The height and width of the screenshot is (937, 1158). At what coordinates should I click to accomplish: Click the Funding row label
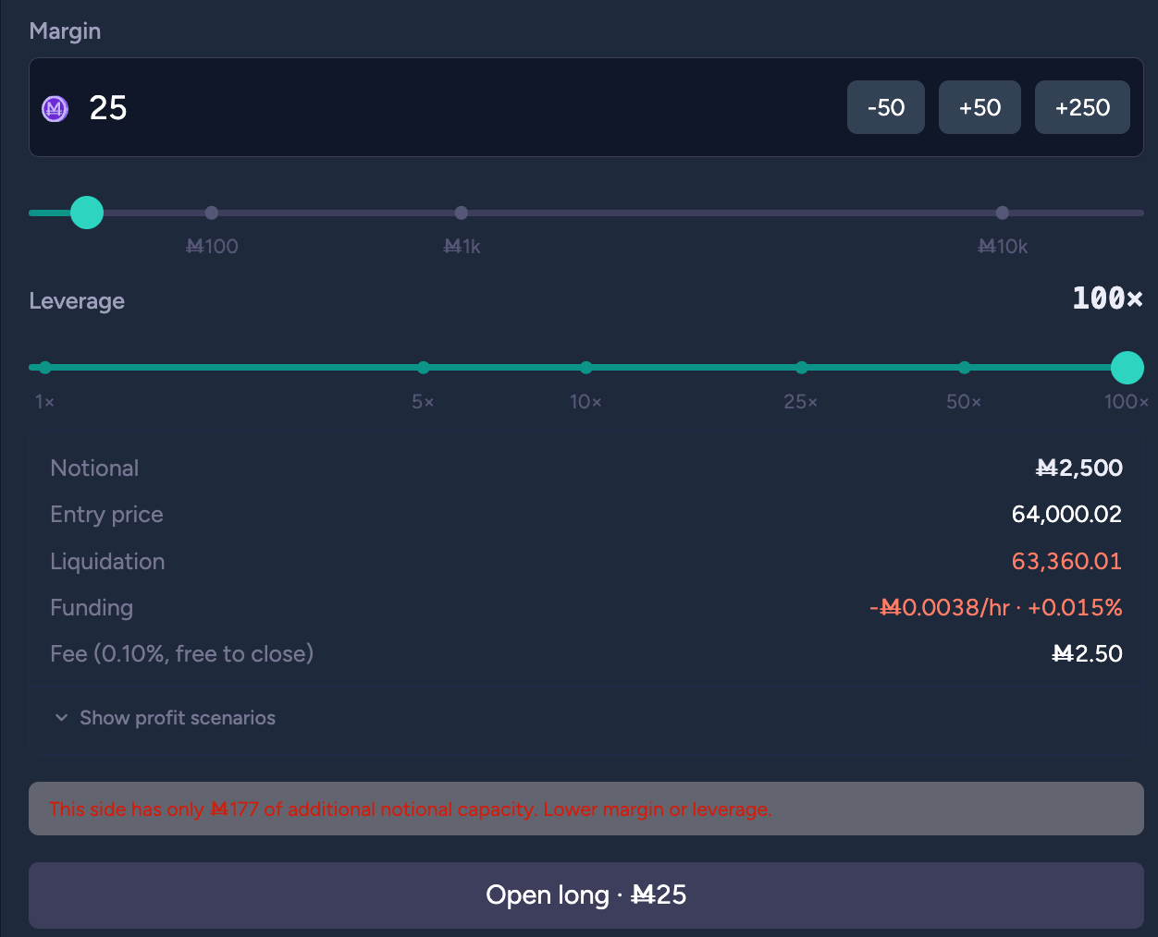[92, 608]
